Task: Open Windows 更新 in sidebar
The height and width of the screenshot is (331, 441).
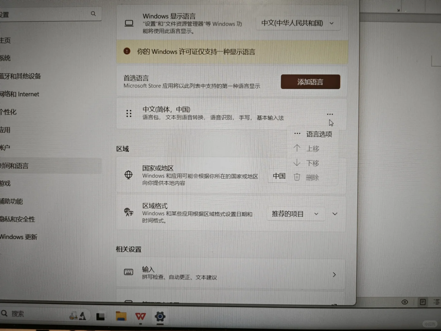Action: click(19, 237)
